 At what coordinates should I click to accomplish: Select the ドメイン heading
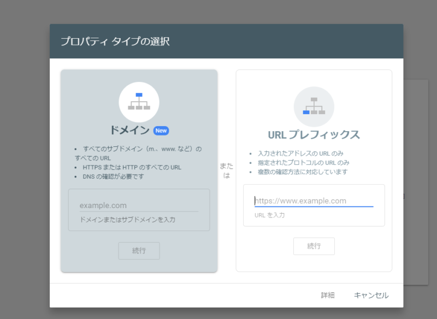(x=129, y=130)
